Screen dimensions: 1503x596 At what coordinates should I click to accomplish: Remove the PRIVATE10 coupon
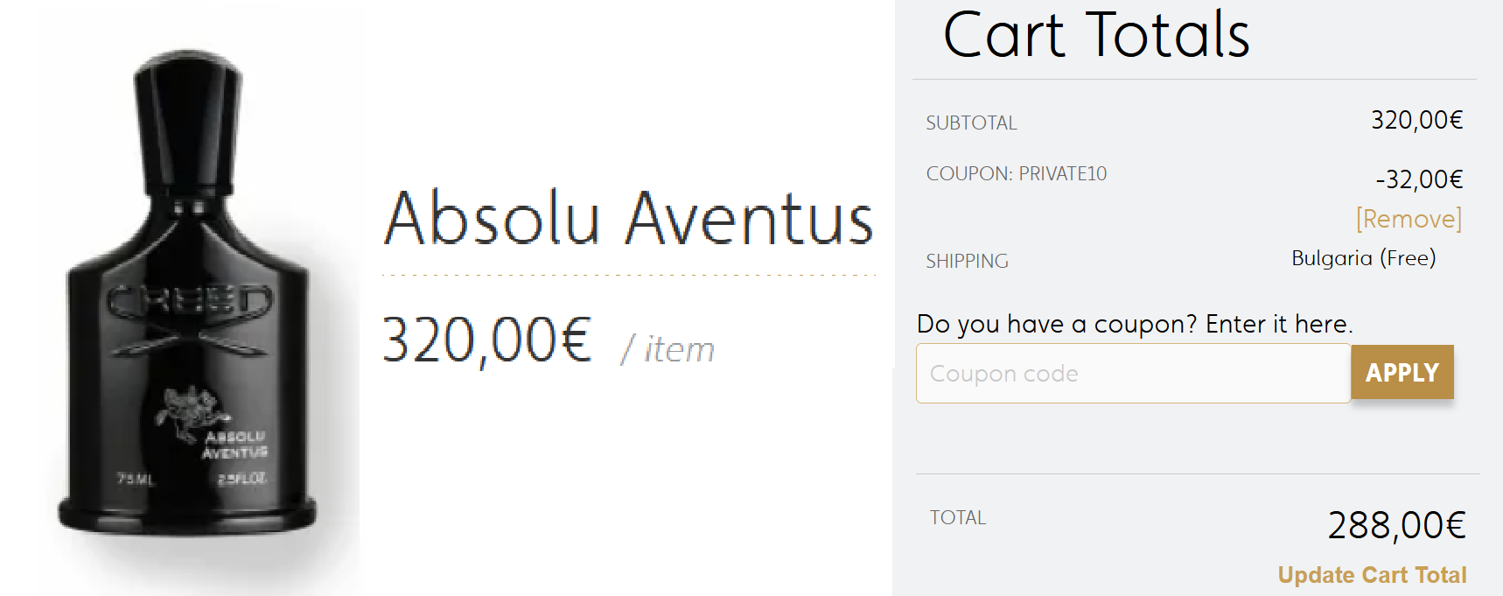(x=1409, y=219)
